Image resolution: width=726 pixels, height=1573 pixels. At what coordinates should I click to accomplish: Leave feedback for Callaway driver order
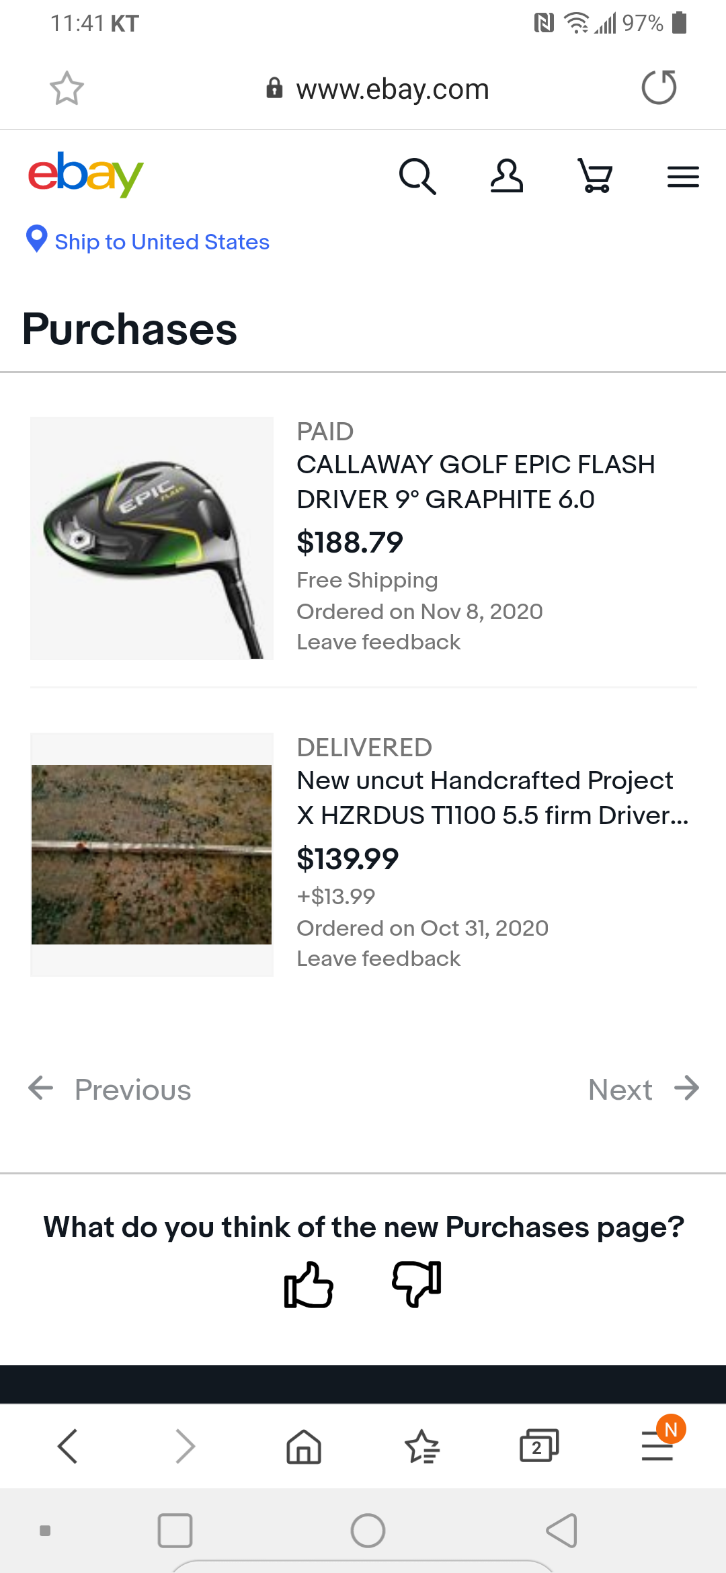tap(378, 642)
